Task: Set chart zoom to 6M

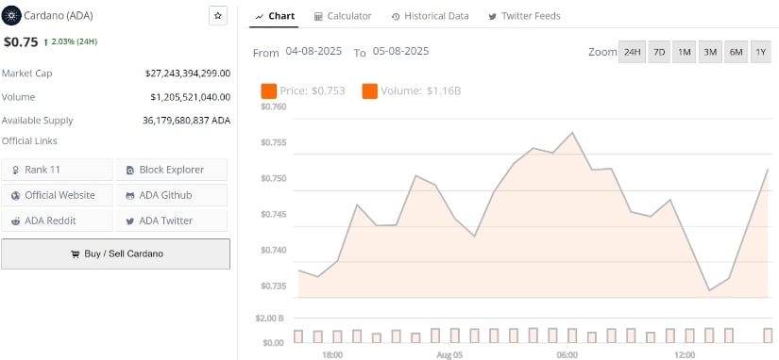Action: coord(736,52)
